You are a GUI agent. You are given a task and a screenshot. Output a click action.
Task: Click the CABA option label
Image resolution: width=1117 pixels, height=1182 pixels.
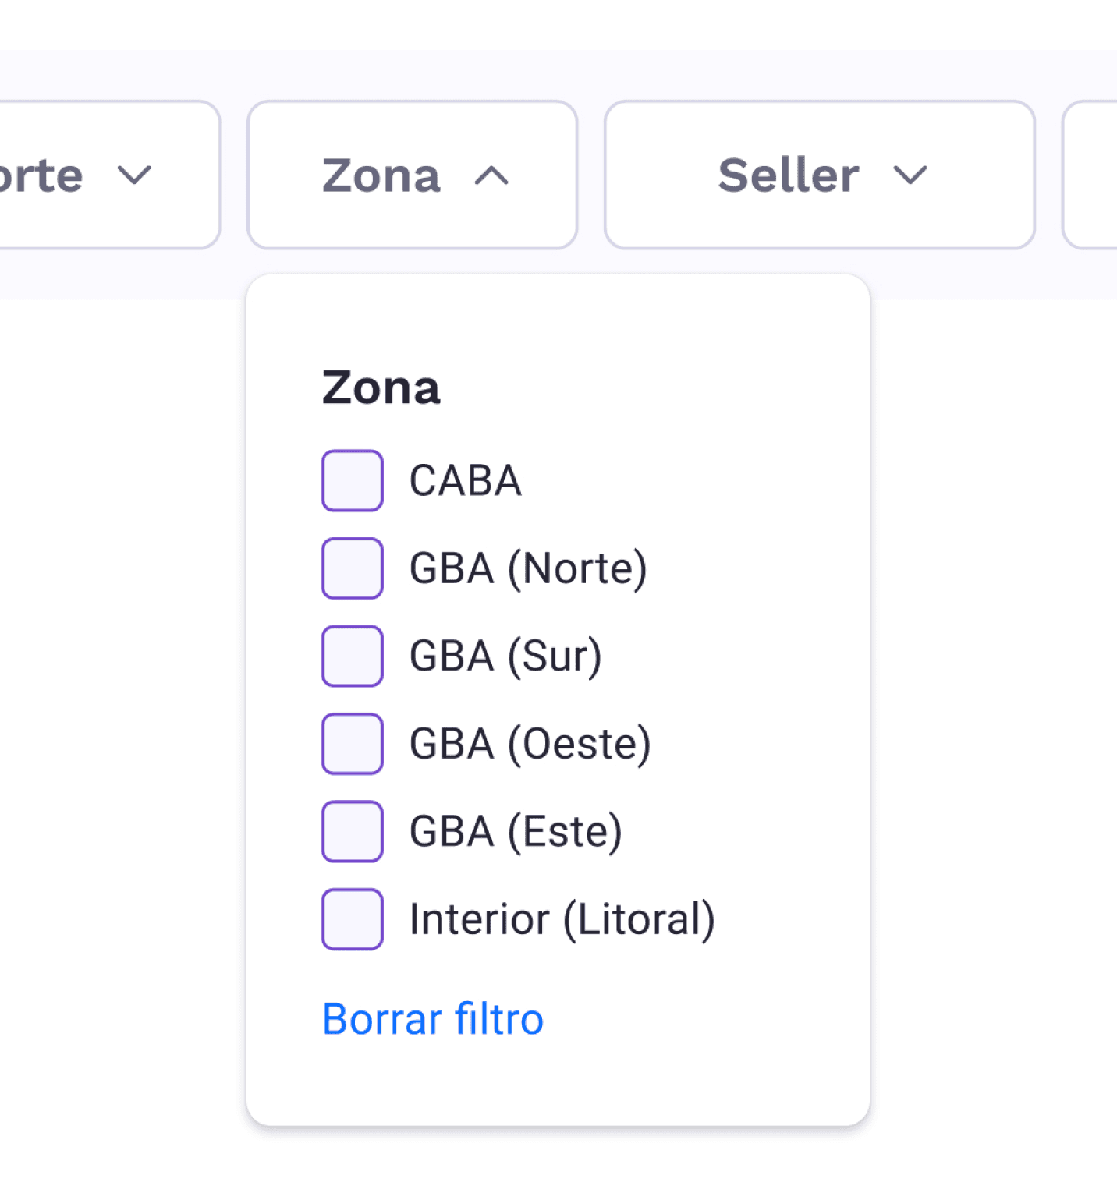point(466,480)
